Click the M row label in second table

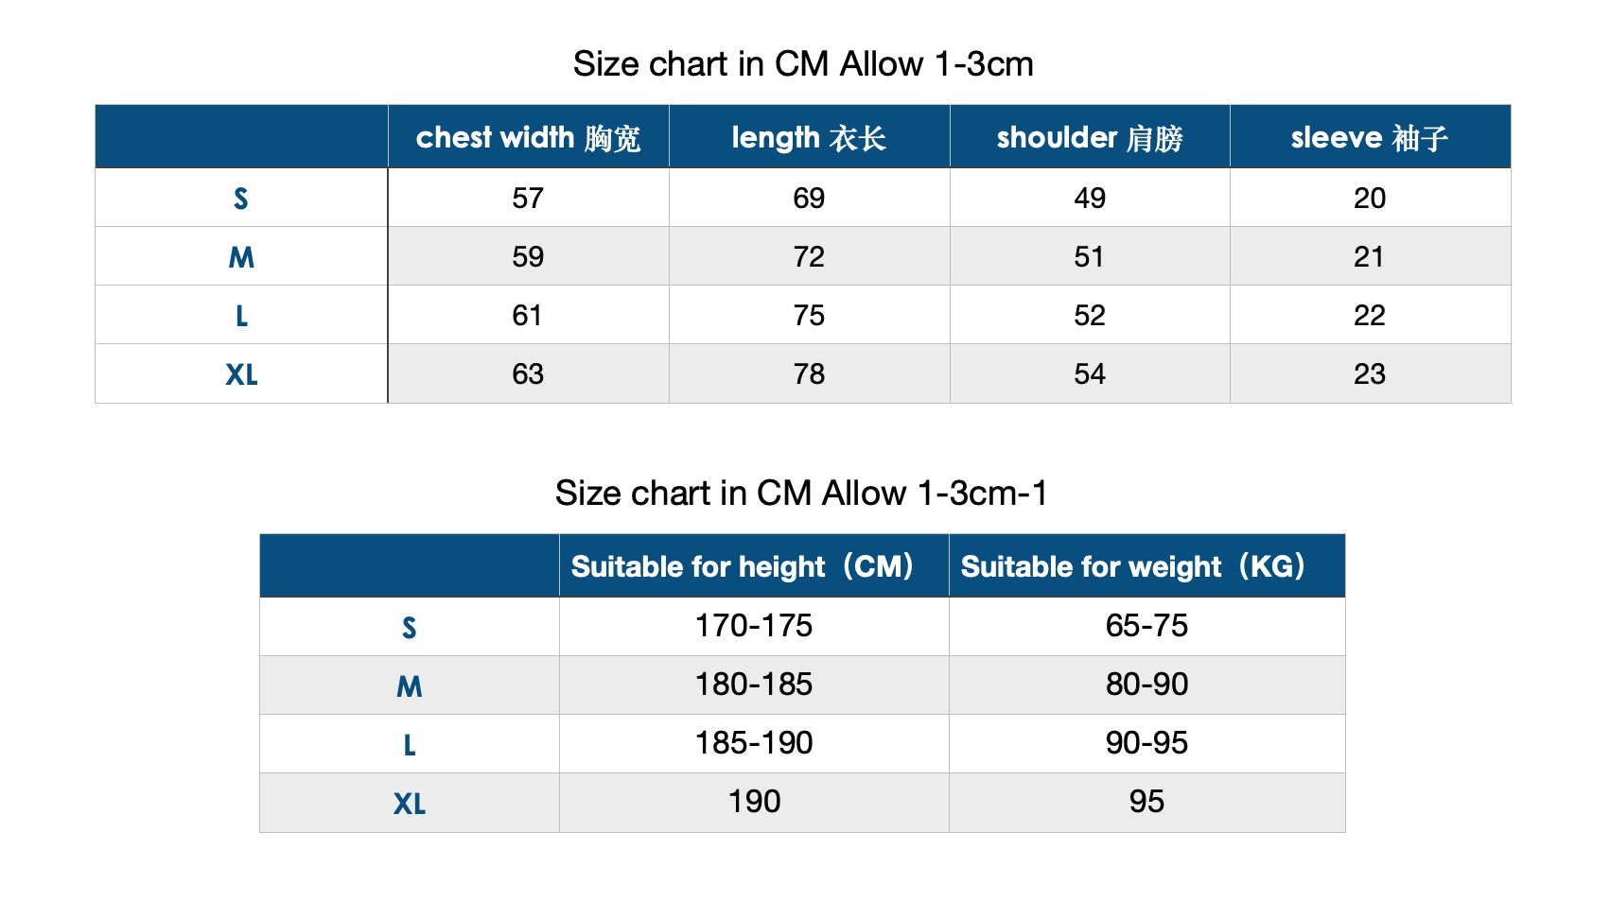(x=409, y=685)
